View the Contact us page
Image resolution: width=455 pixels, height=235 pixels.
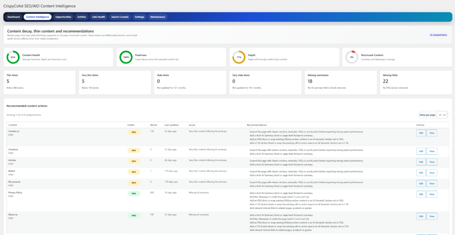click(x=432, y=133)
